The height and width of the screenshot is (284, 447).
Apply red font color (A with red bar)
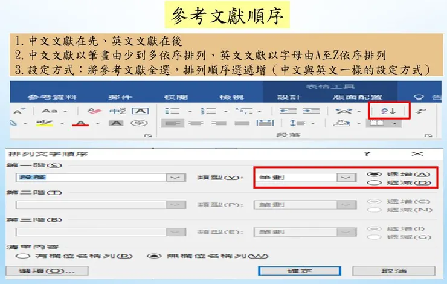[x=80, y=123]
